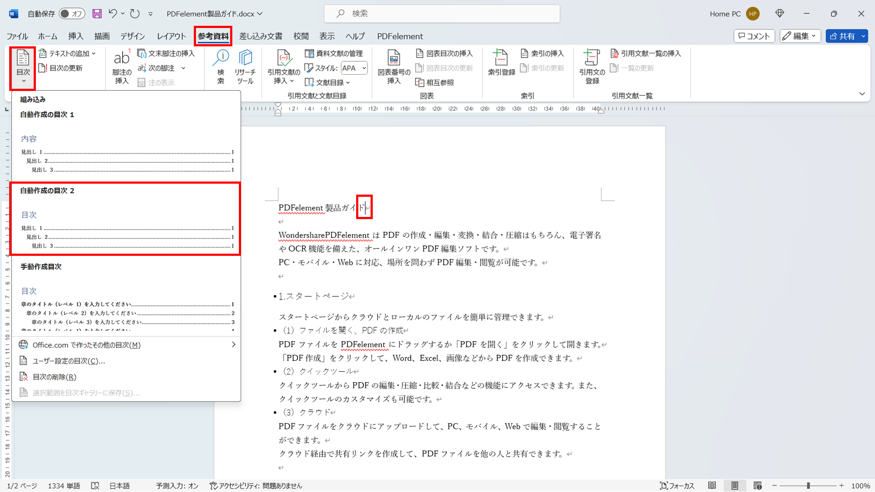Open the リサーチツール researcher
This screenshot has width=875, height=492.
pyautogui.click(x=245, y=67)
